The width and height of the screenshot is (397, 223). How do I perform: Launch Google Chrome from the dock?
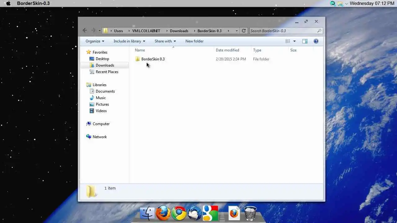point(179,213)
